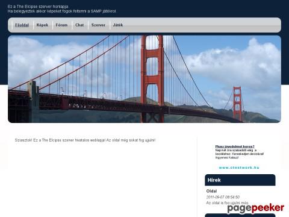Click the 'Sziasztok!' welcome paragraph
The image size is (289, 217).
pyautogui.click(x=85, y=140)
